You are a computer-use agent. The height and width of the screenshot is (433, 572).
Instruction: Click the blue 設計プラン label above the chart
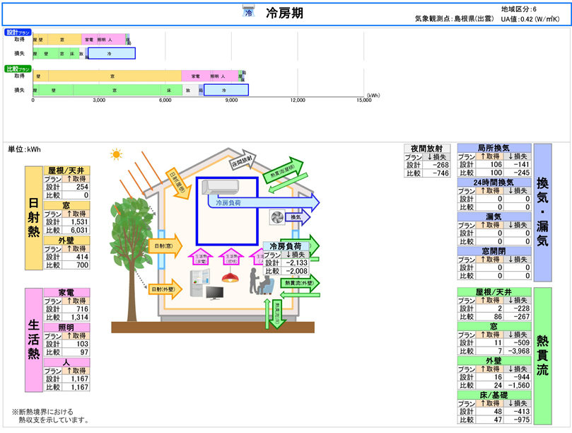tap(18, 33)
